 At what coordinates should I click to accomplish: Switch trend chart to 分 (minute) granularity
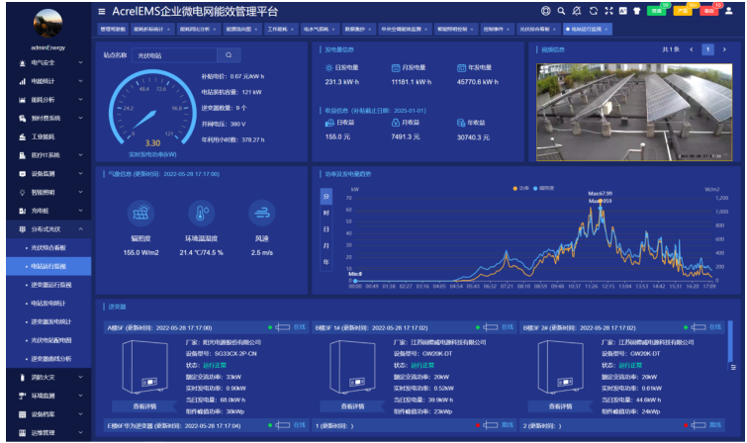(327, 196)
